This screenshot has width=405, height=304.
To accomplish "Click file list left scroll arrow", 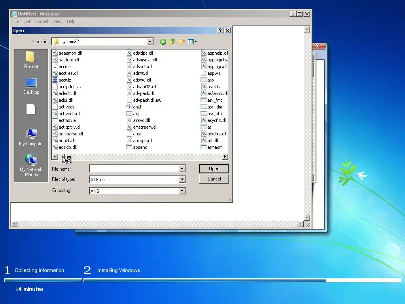I will pos(55,157).
